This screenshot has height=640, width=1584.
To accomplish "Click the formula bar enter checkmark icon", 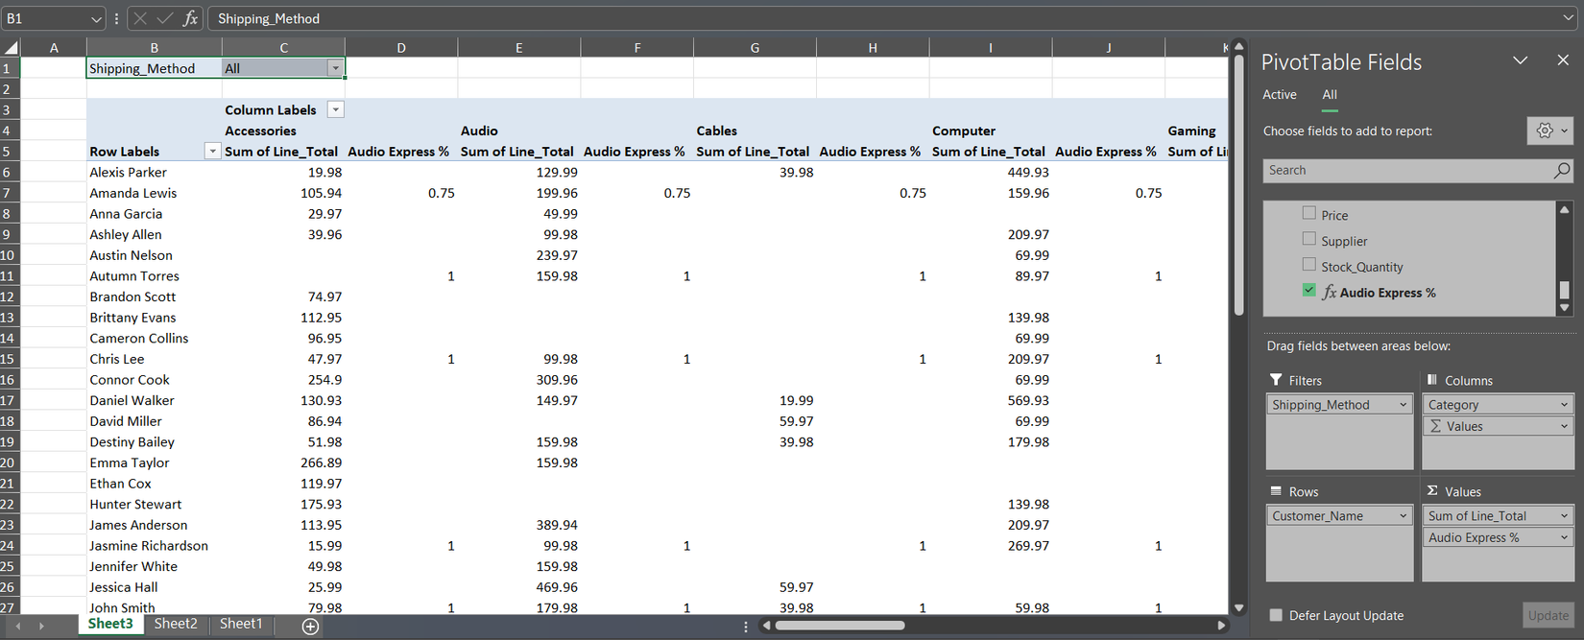I will point(165,18).
